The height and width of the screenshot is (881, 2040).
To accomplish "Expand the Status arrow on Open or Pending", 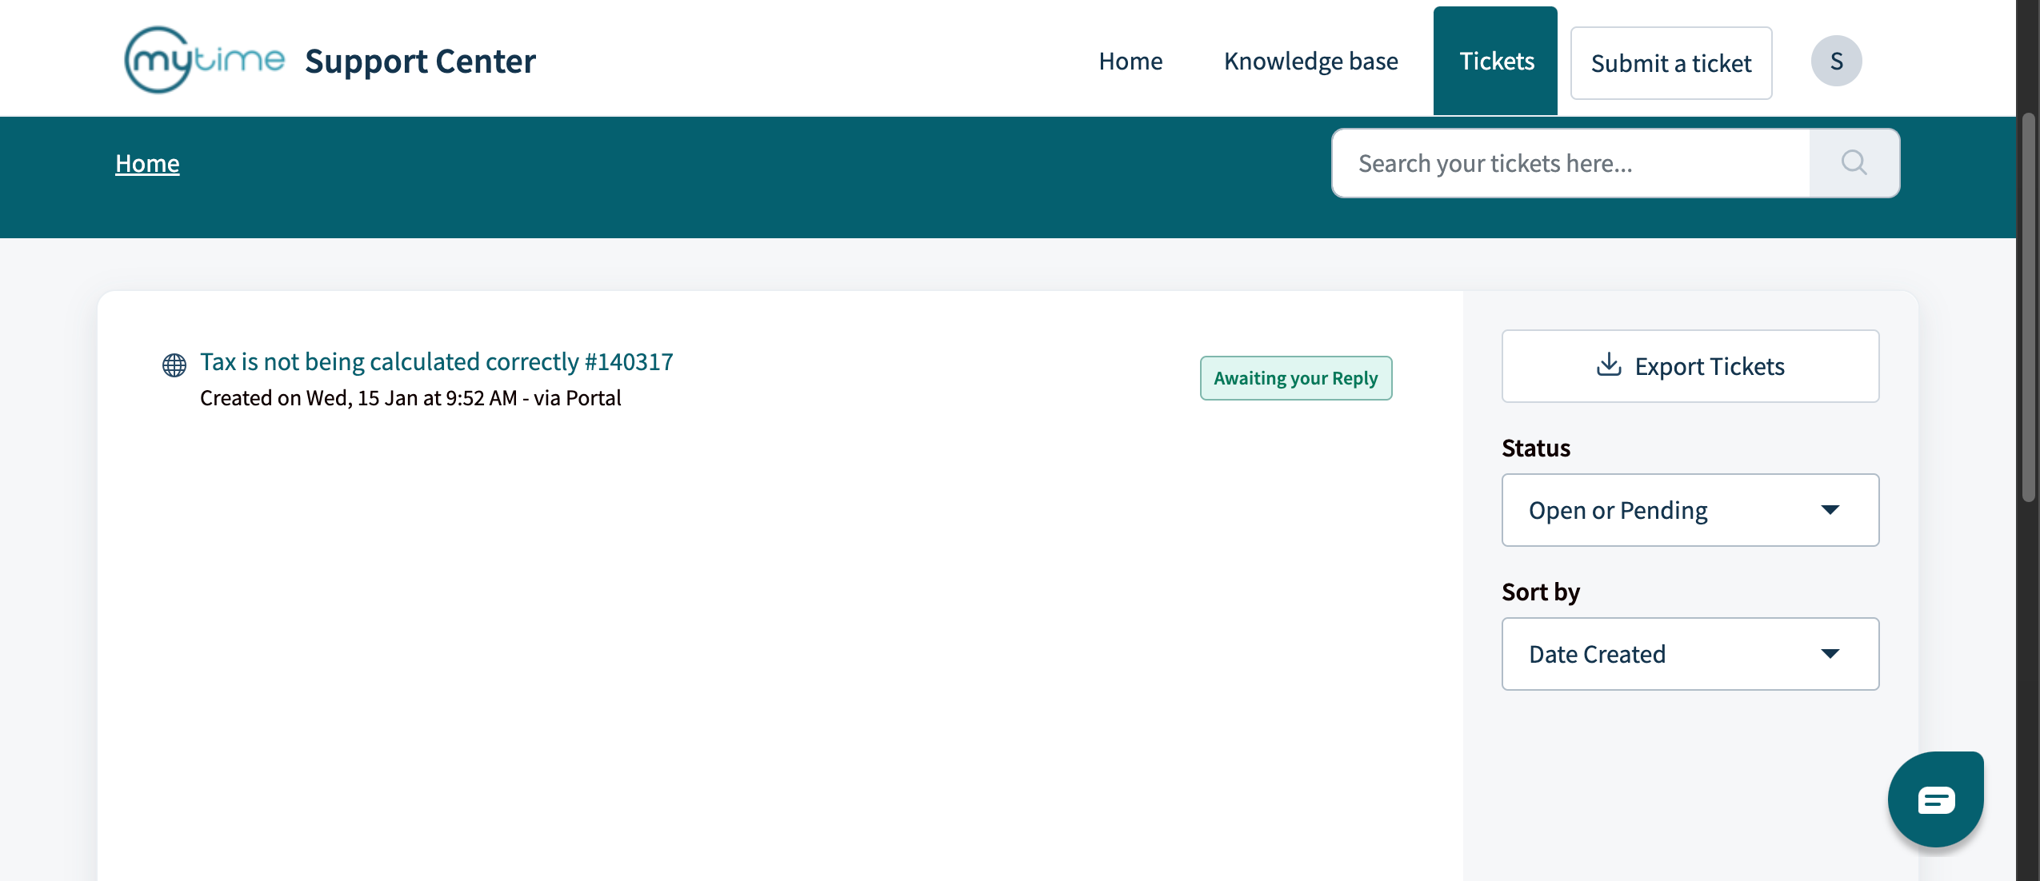I will click(x=1830, y=510).
